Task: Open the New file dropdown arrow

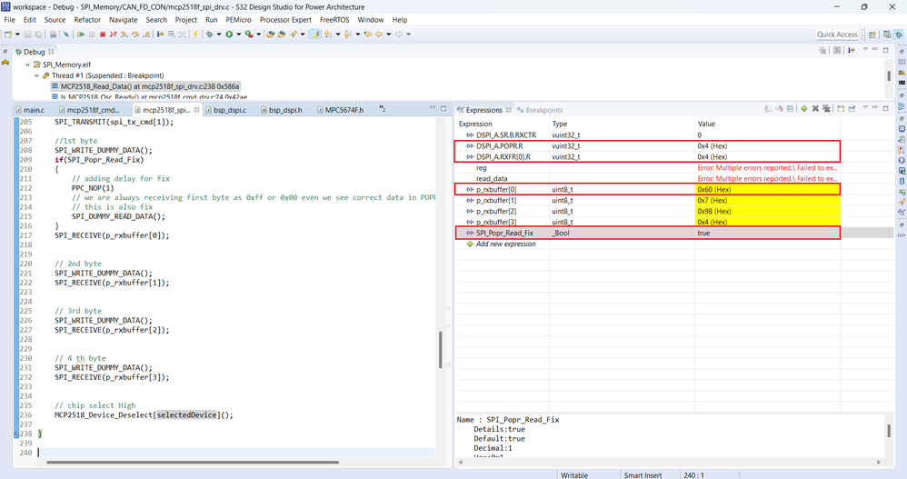Action: click(17, 35)
